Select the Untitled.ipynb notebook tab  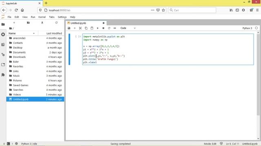point(86,23)
